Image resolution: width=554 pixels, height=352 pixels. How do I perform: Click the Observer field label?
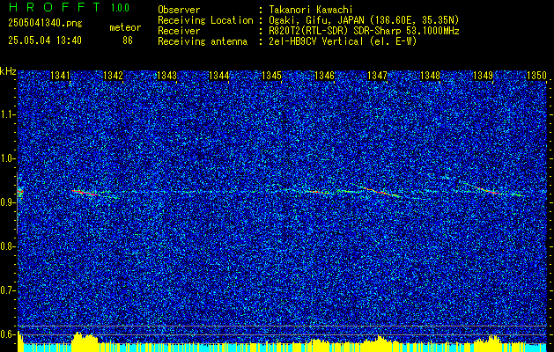pos(179,10)
